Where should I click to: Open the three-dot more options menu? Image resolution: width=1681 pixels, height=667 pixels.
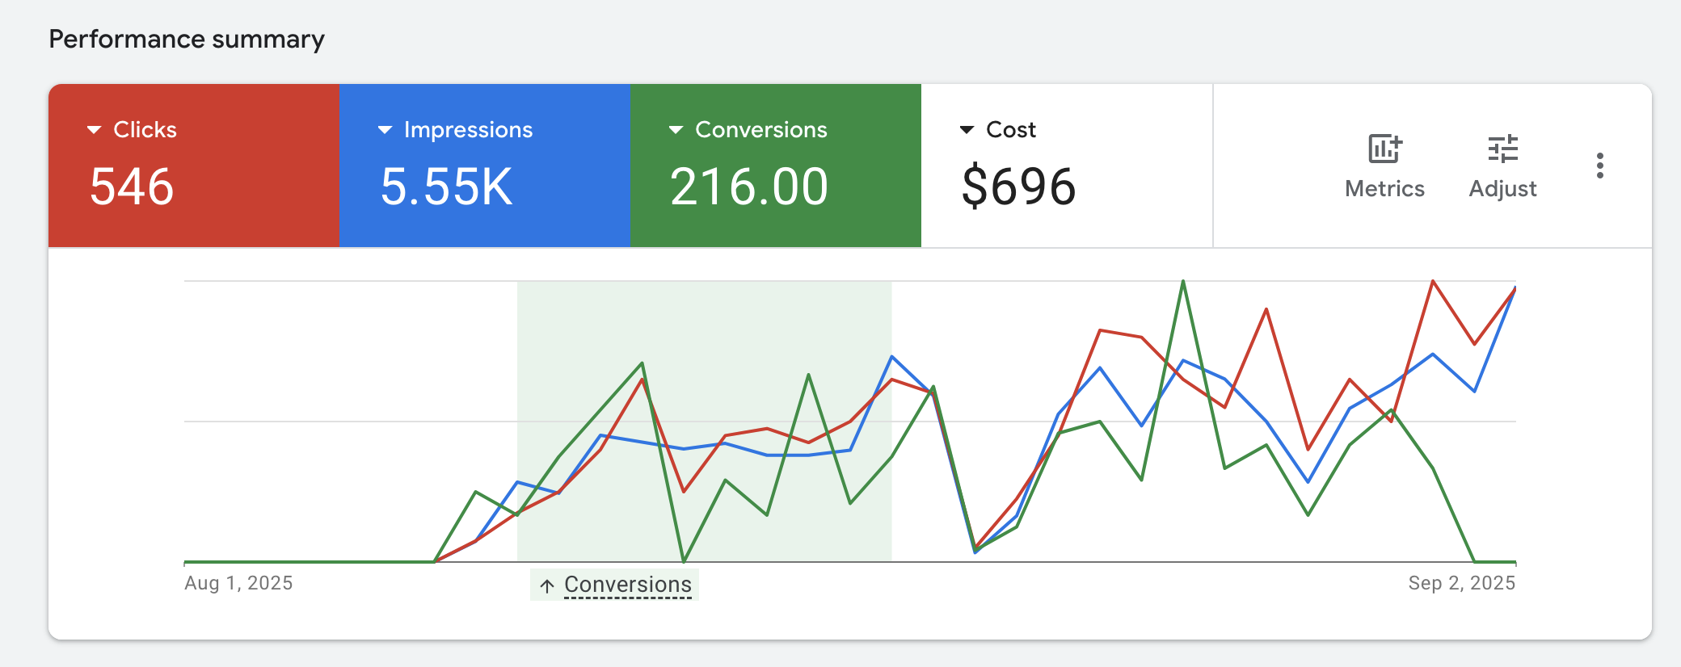tap(1599, 166)
